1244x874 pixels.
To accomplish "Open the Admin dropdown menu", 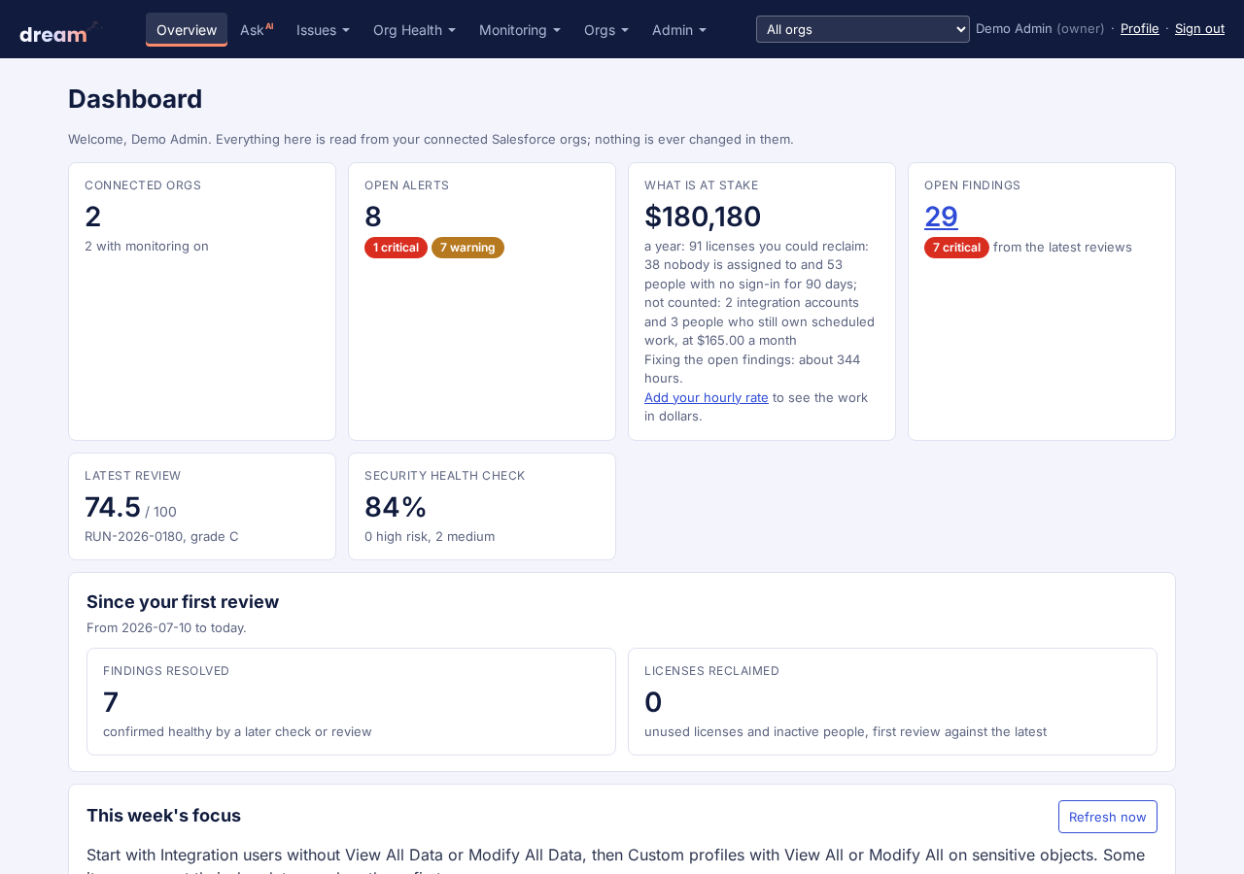I will click(x=679, y=29).
